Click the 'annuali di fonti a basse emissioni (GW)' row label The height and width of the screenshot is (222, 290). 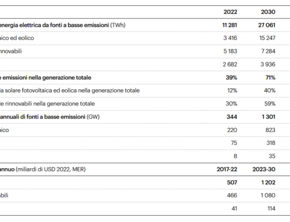coord(50,117)
